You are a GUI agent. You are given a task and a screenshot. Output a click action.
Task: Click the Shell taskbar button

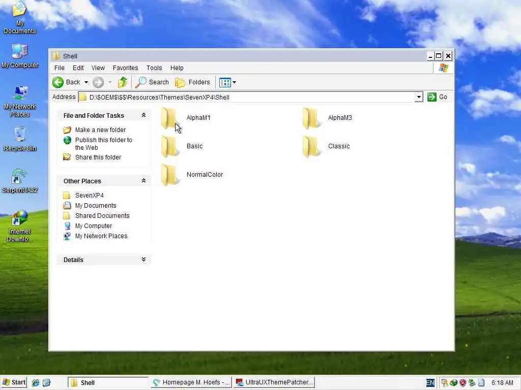click(x=108, y=382)
